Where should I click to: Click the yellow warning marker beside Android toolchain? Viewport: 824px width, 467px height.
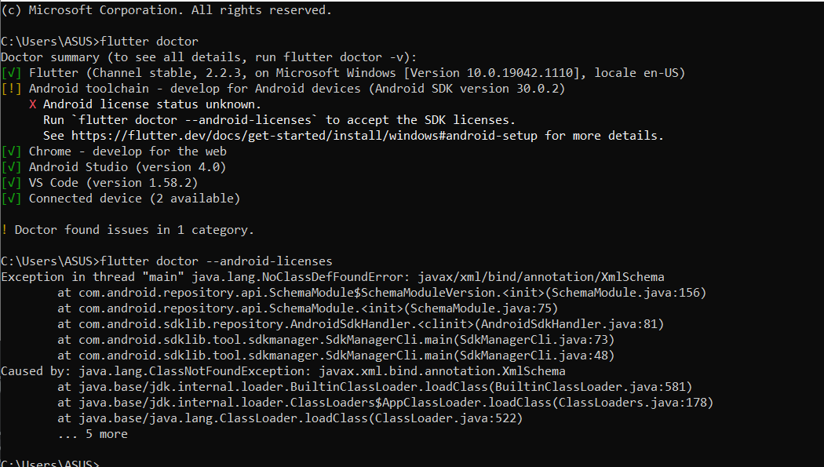coord(11,89)
